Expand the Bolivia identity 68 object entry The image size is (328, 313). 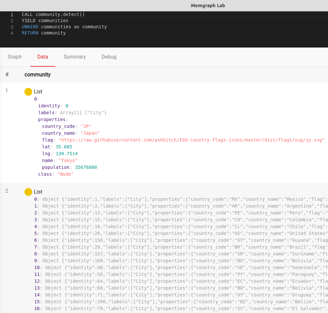181,288
